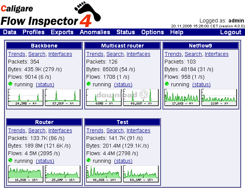Open Trends for Router

(17, 130)
